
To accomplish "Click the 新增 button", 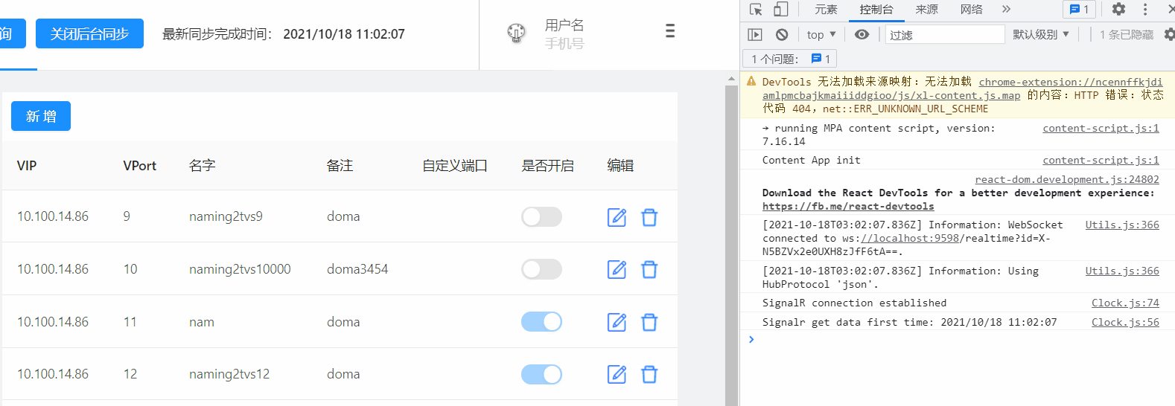I will pyautogui.click(x=41, y=116).
